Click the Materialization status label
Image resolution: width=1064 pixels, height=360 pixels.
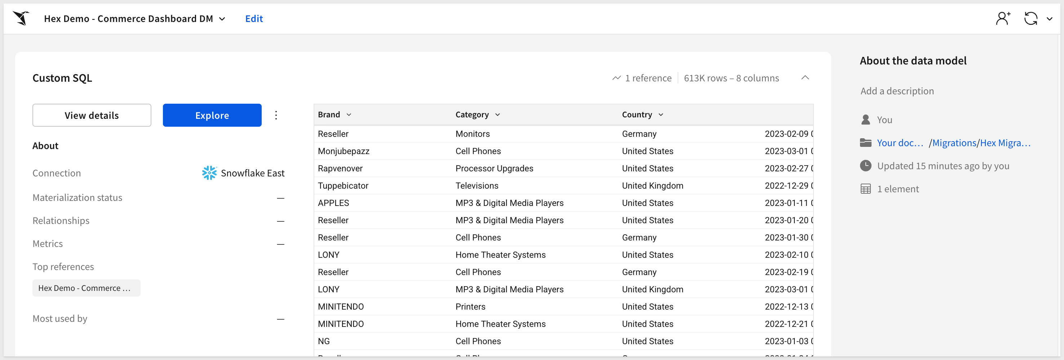point(77,198)
